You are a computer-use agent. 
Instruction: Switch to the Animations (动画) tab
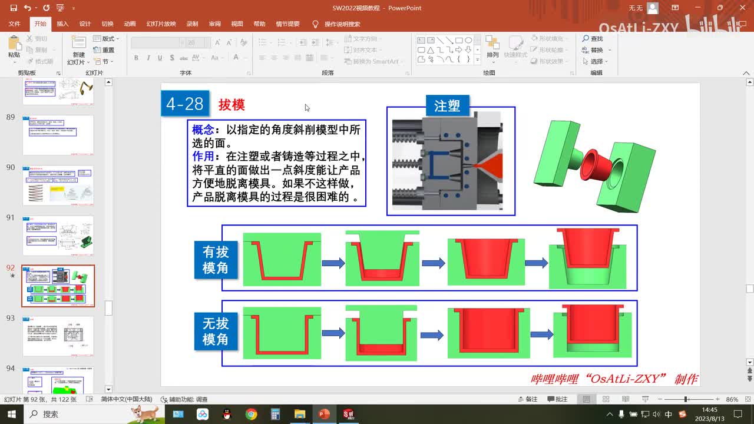point(130,24)
